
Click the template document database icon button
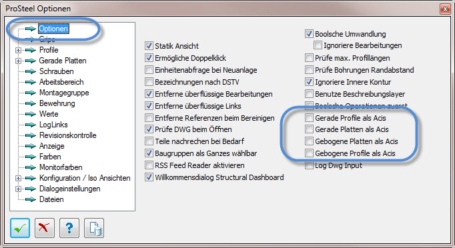pyautogui.click(x=94, y=228)
